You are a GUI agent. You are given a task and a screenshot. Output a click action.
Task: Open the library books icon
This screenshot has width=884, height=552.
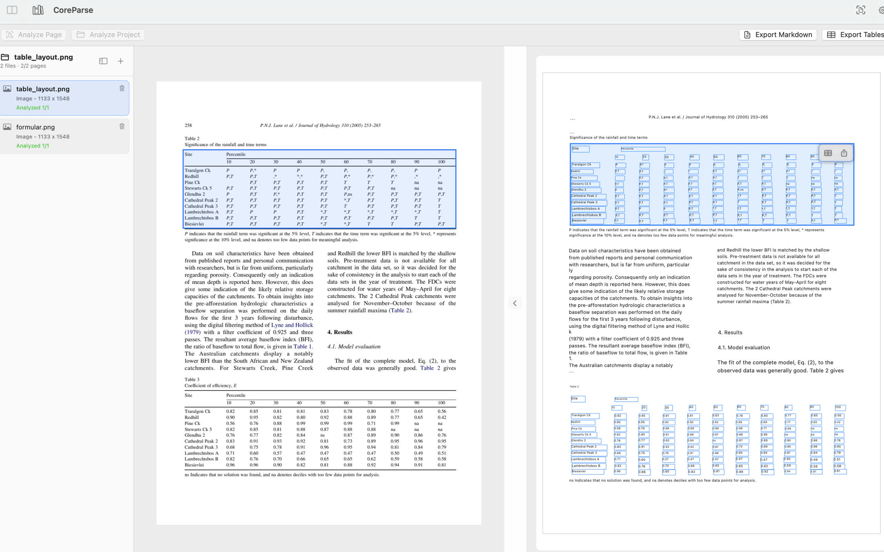click(x=38, y=10)
